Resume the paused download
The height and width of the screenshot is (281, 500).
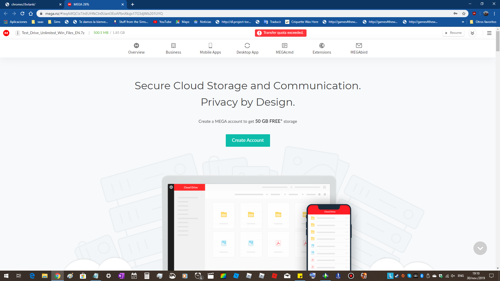pyautogui.click(x=453, y=33)
